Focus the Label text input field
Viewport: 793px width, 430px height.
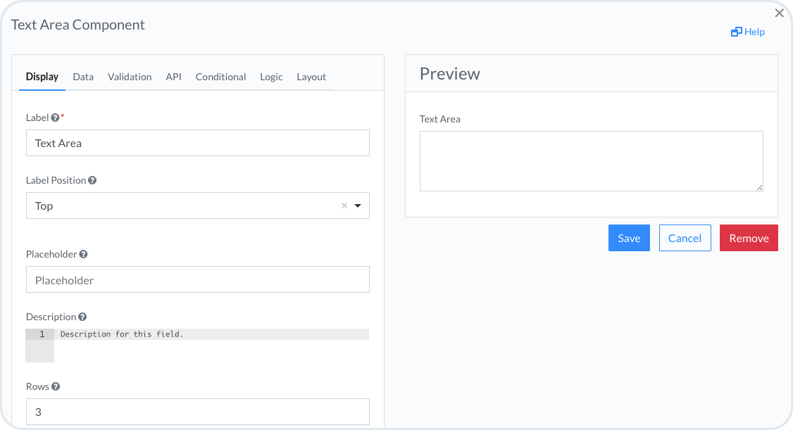pyautogui.click(x=197, y=143)
